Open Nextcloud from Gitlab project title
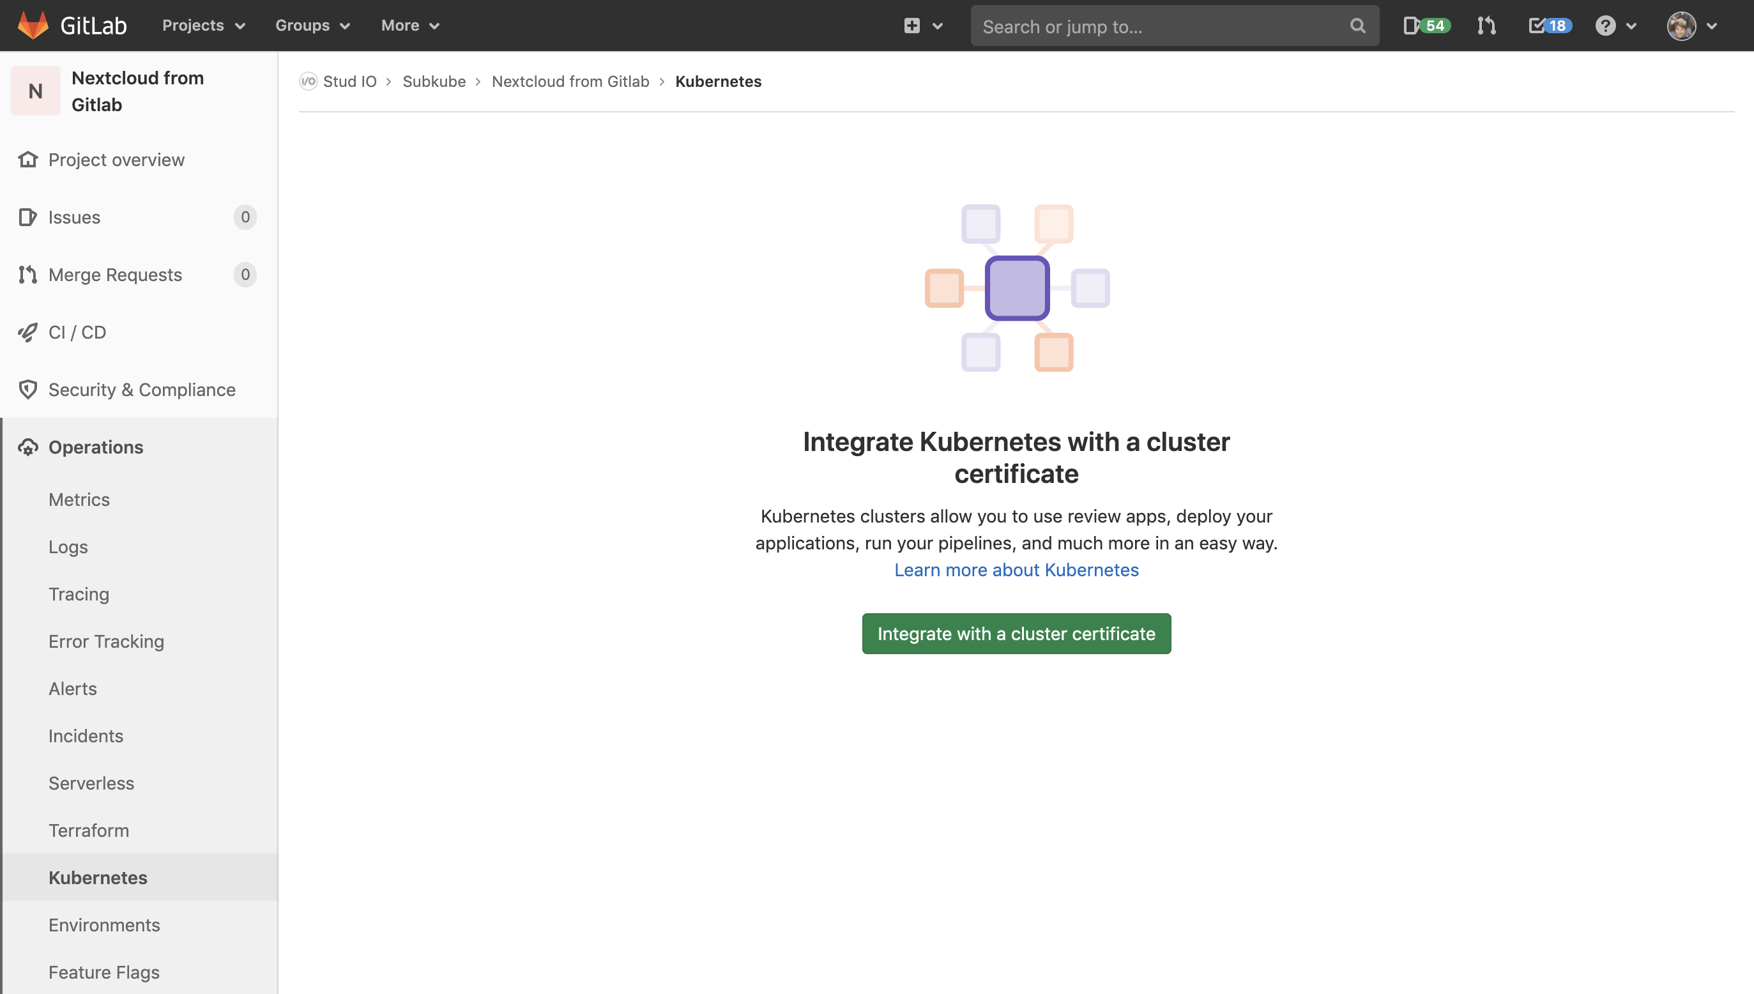The height and width of the screenshot is (994, 1754). point(138,91)
